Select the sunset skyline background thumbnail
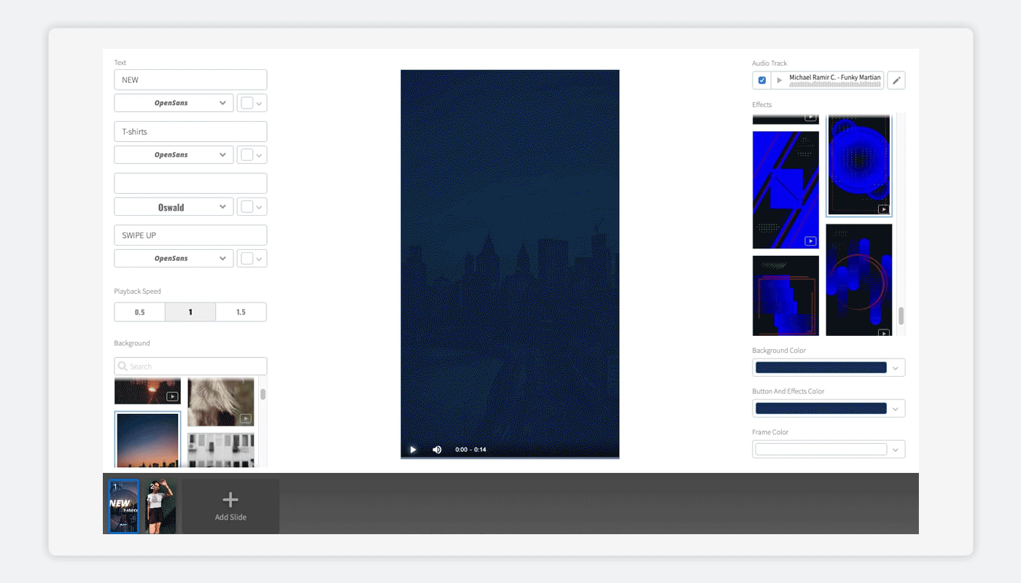The height and width of the screenshot is (583, 1021). tap(147, 439)
